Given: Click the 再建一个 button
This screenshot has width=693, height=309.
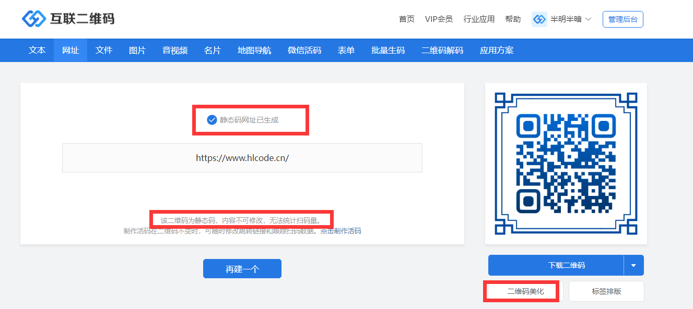Looking at the screenshot, I should tap(242, 269).
